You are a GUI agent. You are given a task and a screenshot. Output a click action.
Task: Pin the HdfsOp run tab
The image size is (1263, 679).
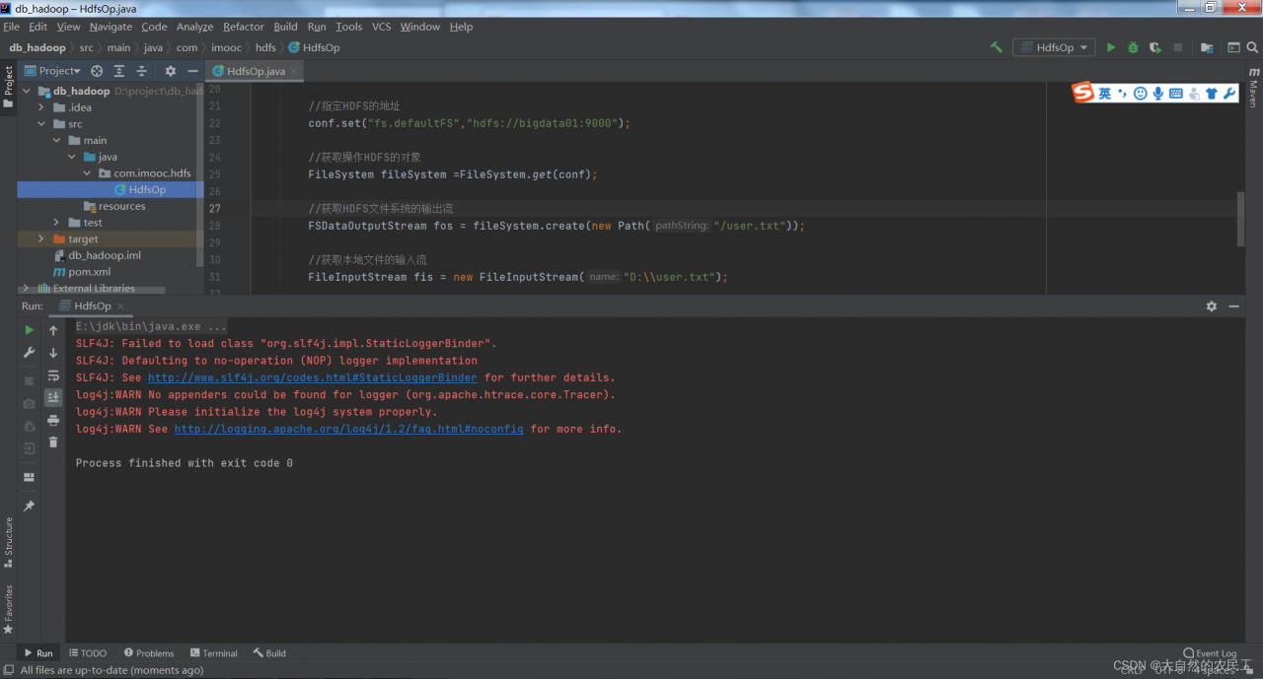point(29,506)
